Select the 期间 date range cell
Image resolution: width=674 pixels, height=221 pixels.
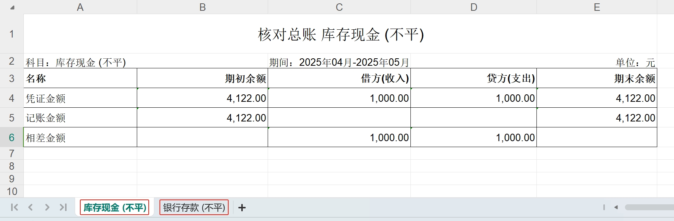339,62
